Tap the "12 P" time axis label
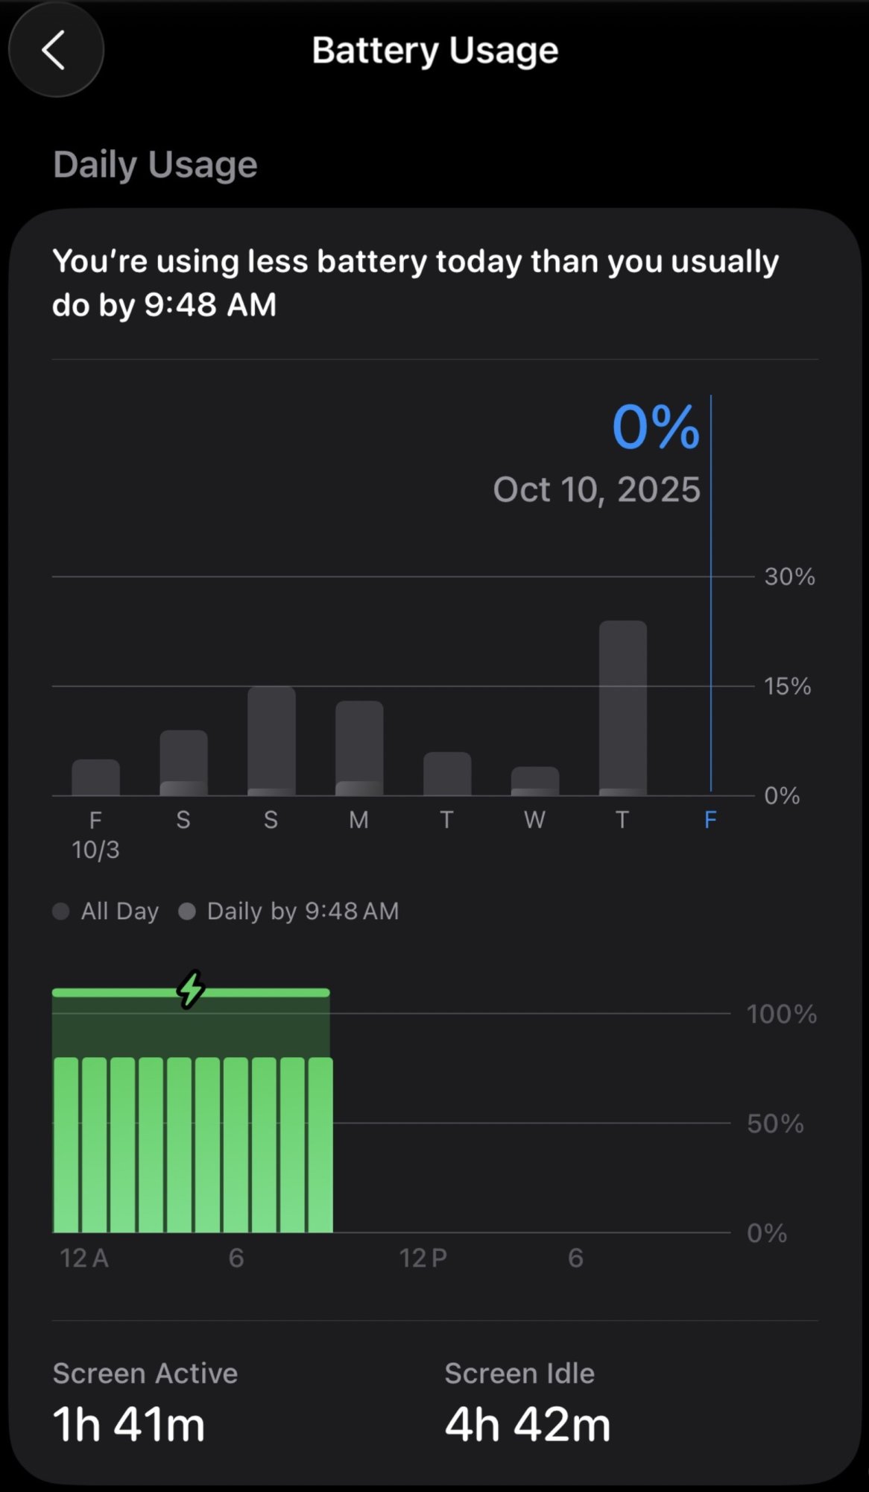Image resolution: width=869 pixels, height=1492 pixels. pos(423,1258)
